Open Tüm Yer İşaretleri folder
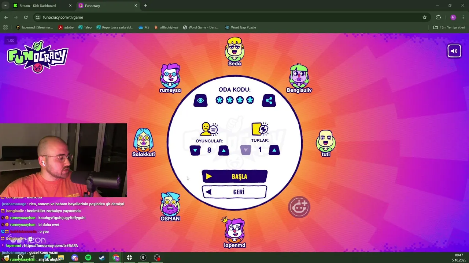The width and height of the screenshot is (469, 263). tap(449, 27)
